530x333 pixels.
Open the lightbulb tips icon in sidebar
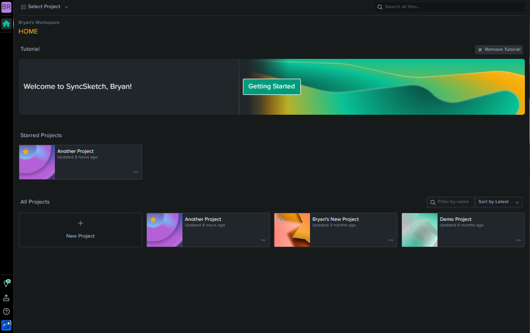[7, 283]
